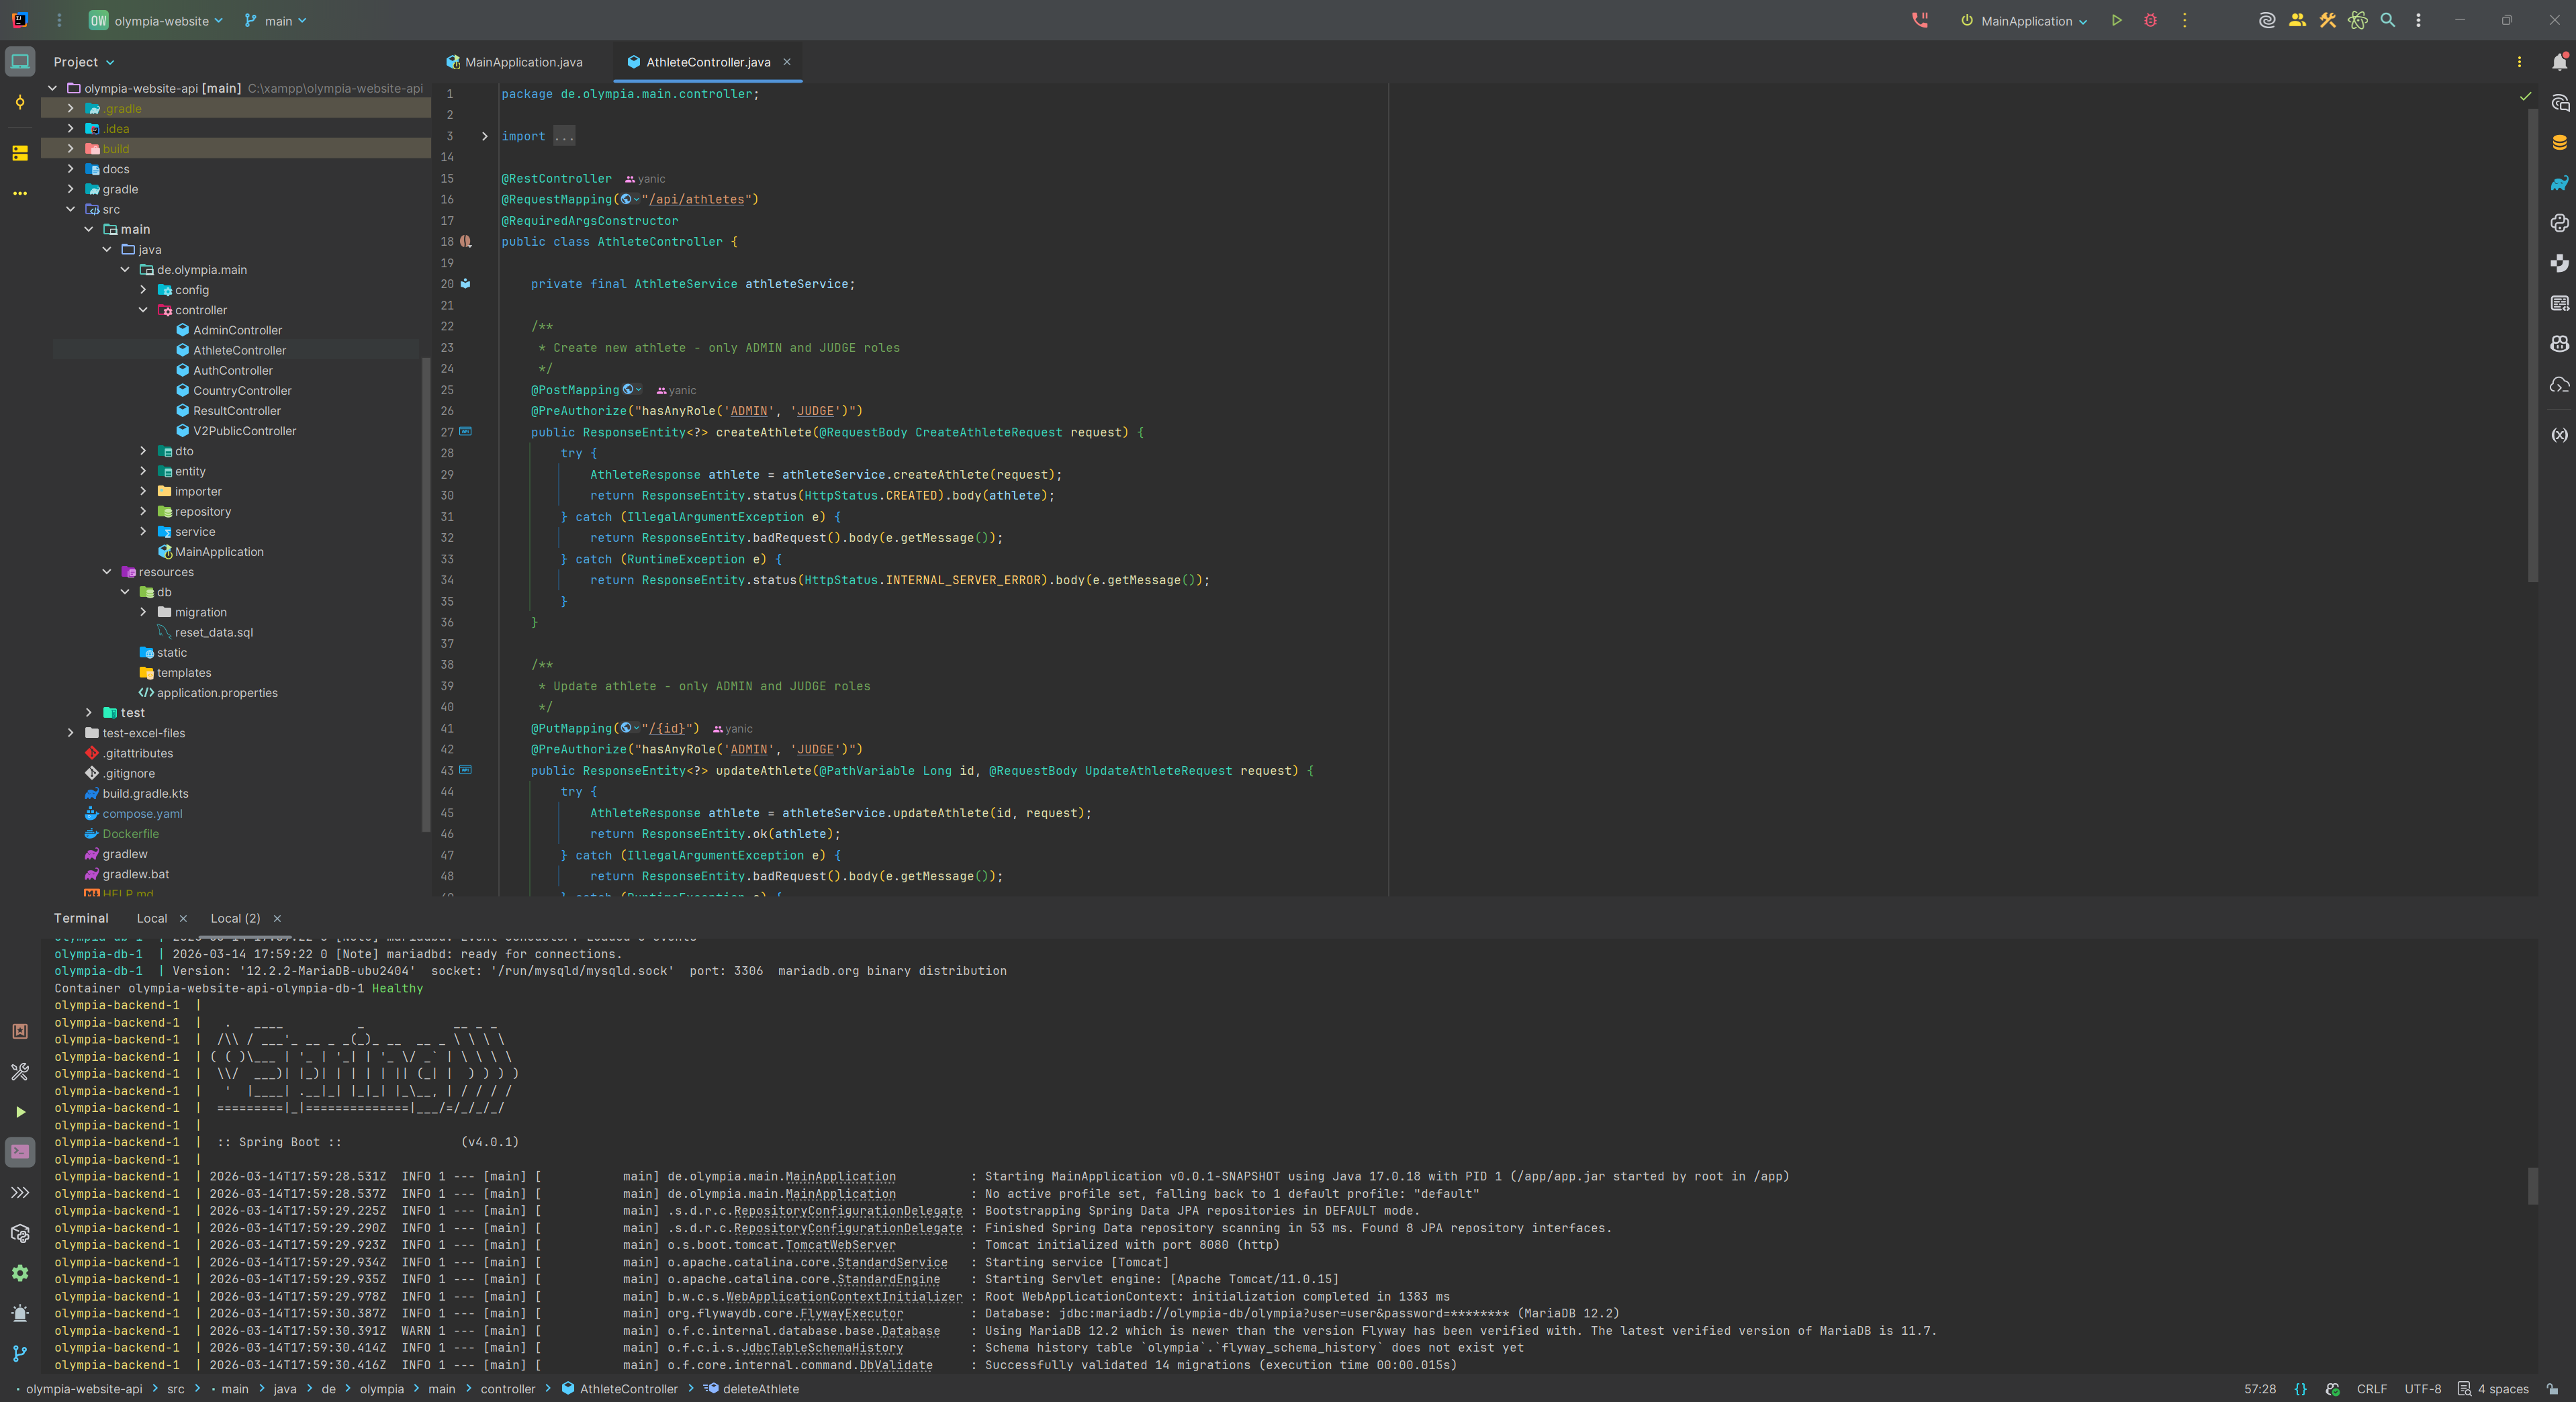Open the Database tool window icon

point(2559,143)
